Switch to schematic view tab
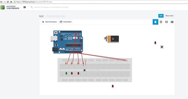 tap(161, 22)
